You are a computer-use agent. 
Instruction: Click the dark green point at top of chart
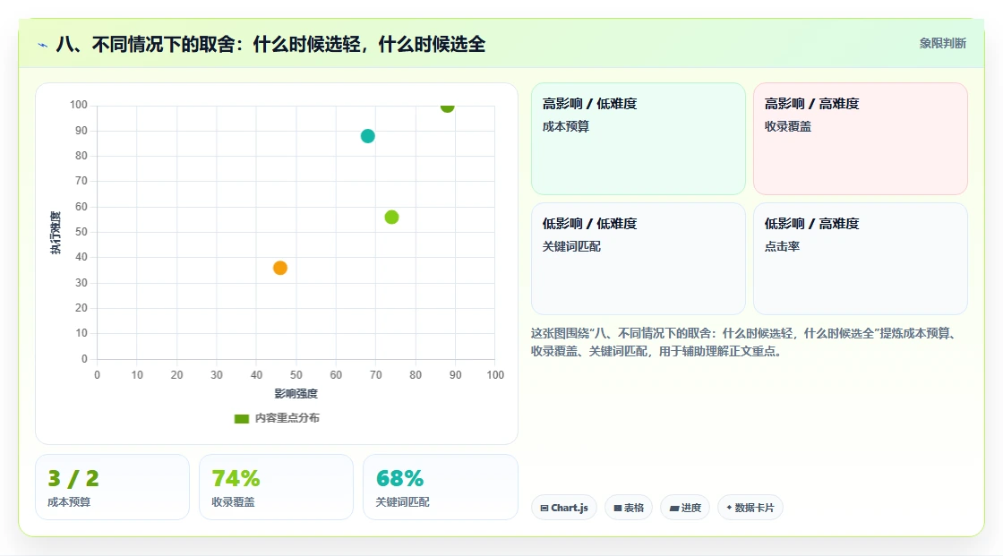point(447,107)
